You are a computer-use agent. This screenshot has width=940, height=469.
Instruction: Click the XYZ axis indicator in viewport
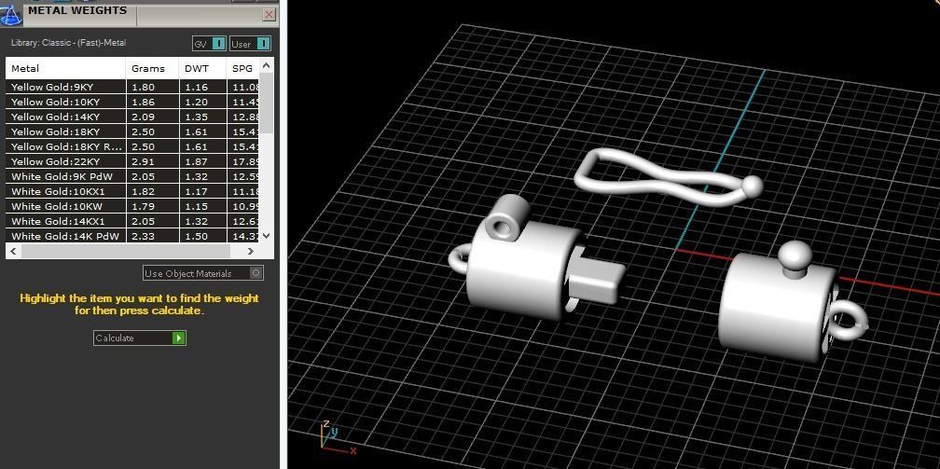click(338, 437)
